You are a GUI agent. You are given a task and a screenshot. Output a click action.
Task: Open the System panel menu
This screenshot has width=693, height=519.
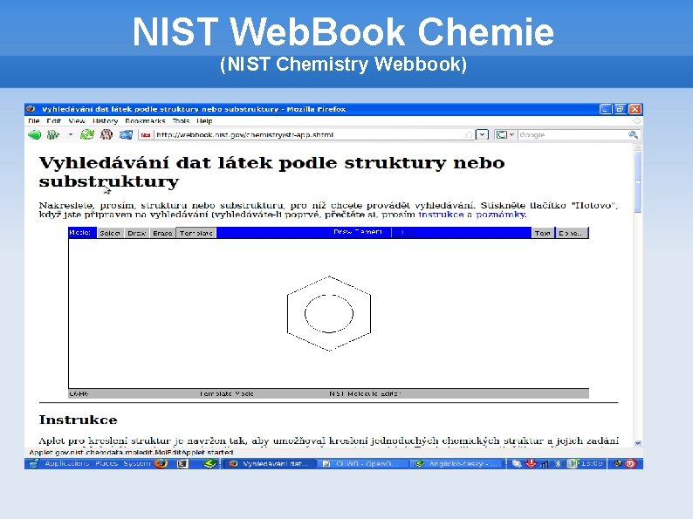[137, 463]
